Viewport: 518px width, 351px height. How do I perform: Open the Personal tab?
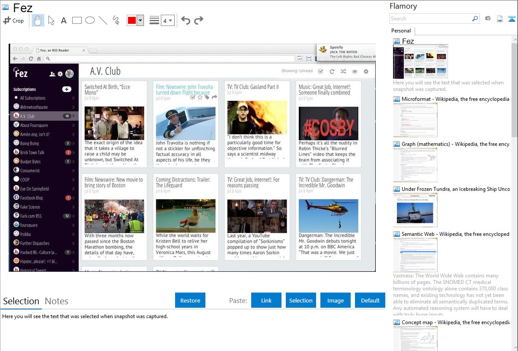[x=401, y=31]
